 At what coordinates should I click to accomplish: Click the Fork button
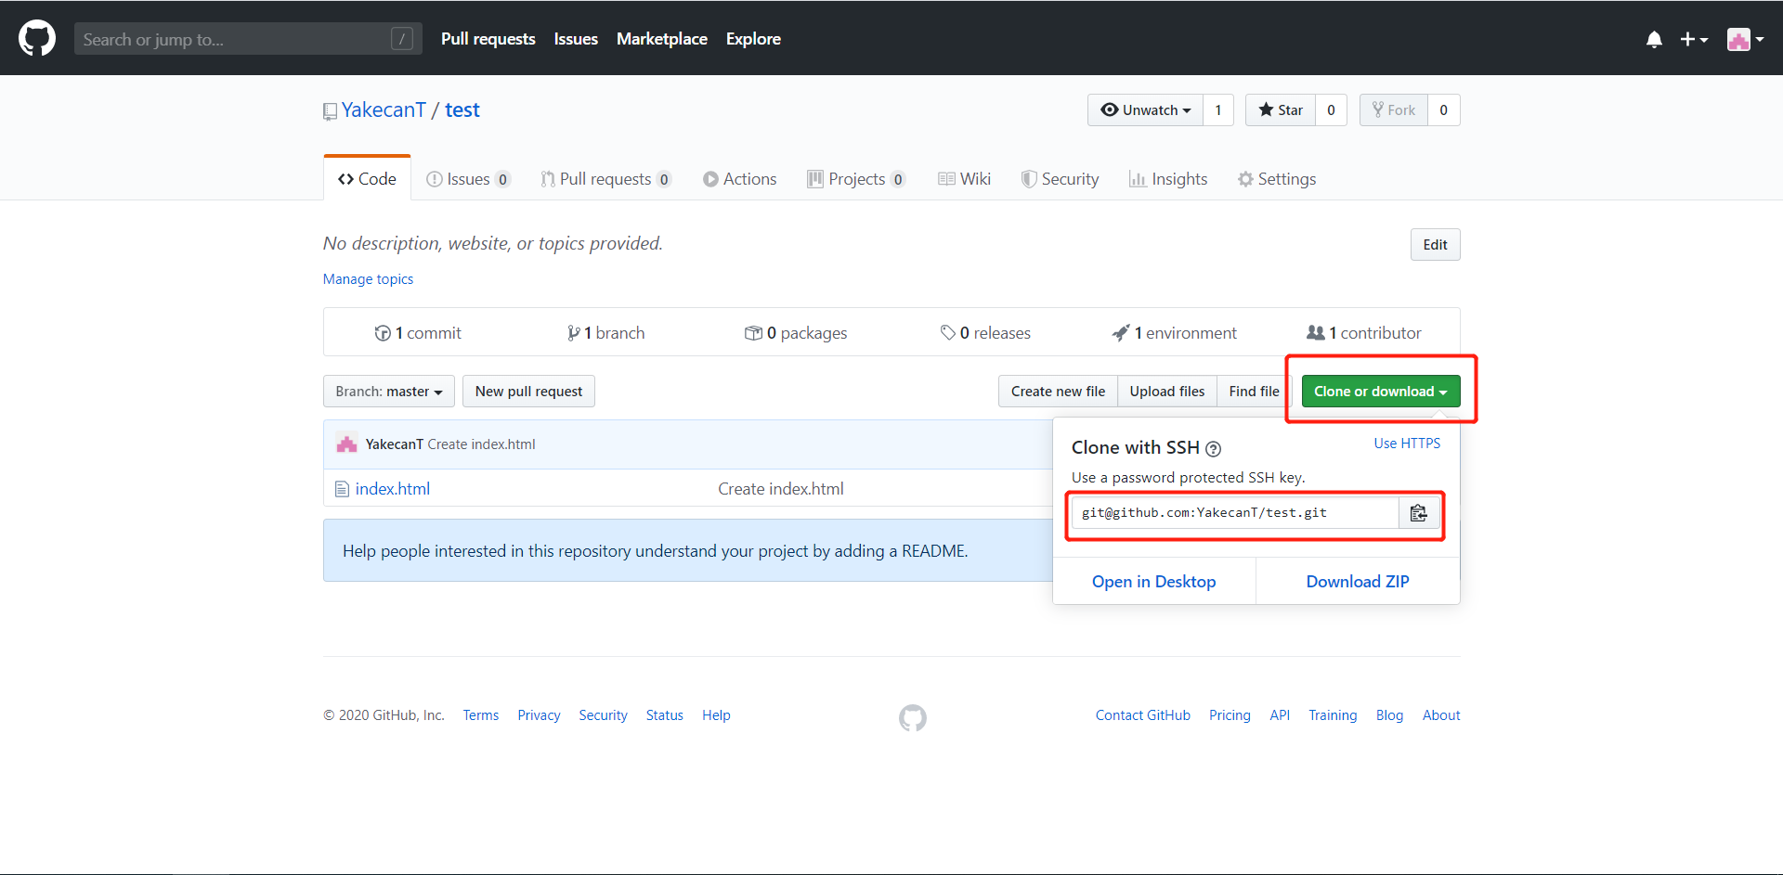(x=1394, y=110)
